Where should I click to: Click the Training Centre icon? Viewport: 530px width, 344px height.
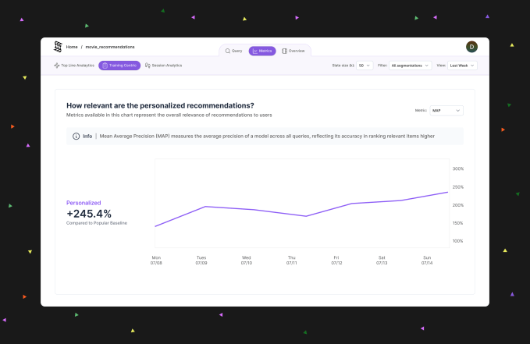point(105,66)
